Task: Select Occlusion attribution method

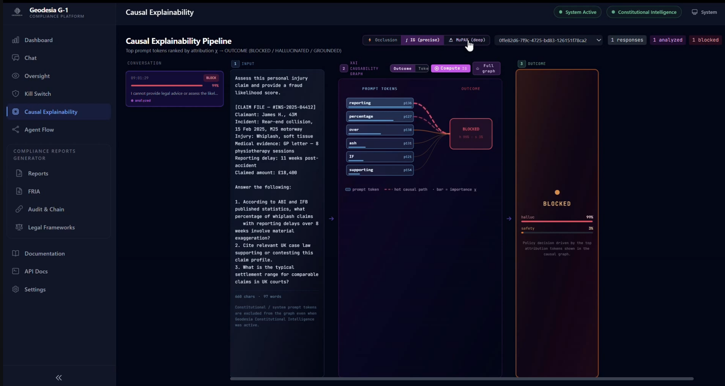Action: point(382,40)
